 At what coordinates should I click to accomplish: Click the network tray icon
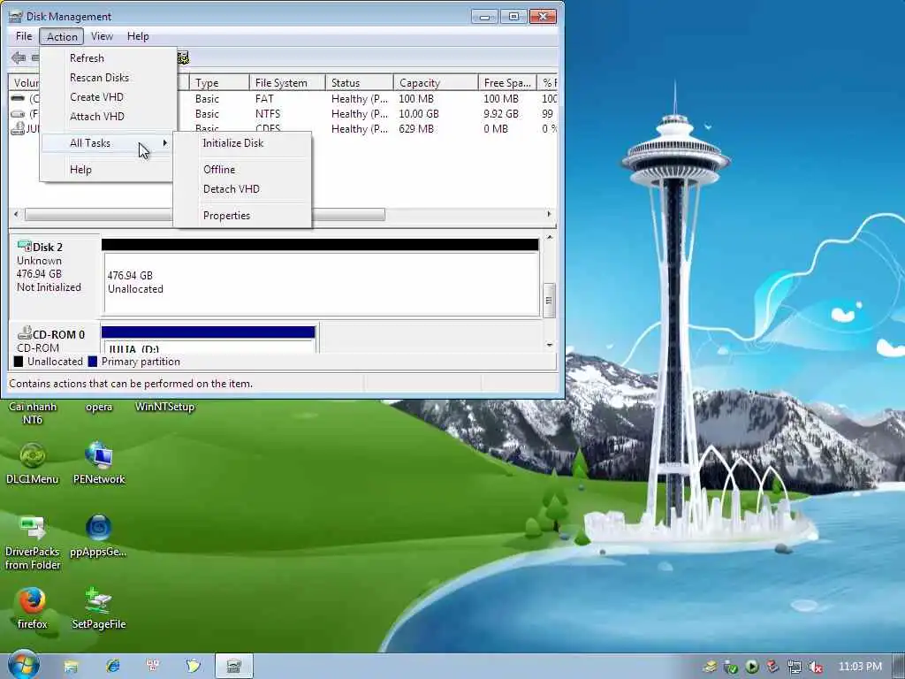[x=795, y=667]
